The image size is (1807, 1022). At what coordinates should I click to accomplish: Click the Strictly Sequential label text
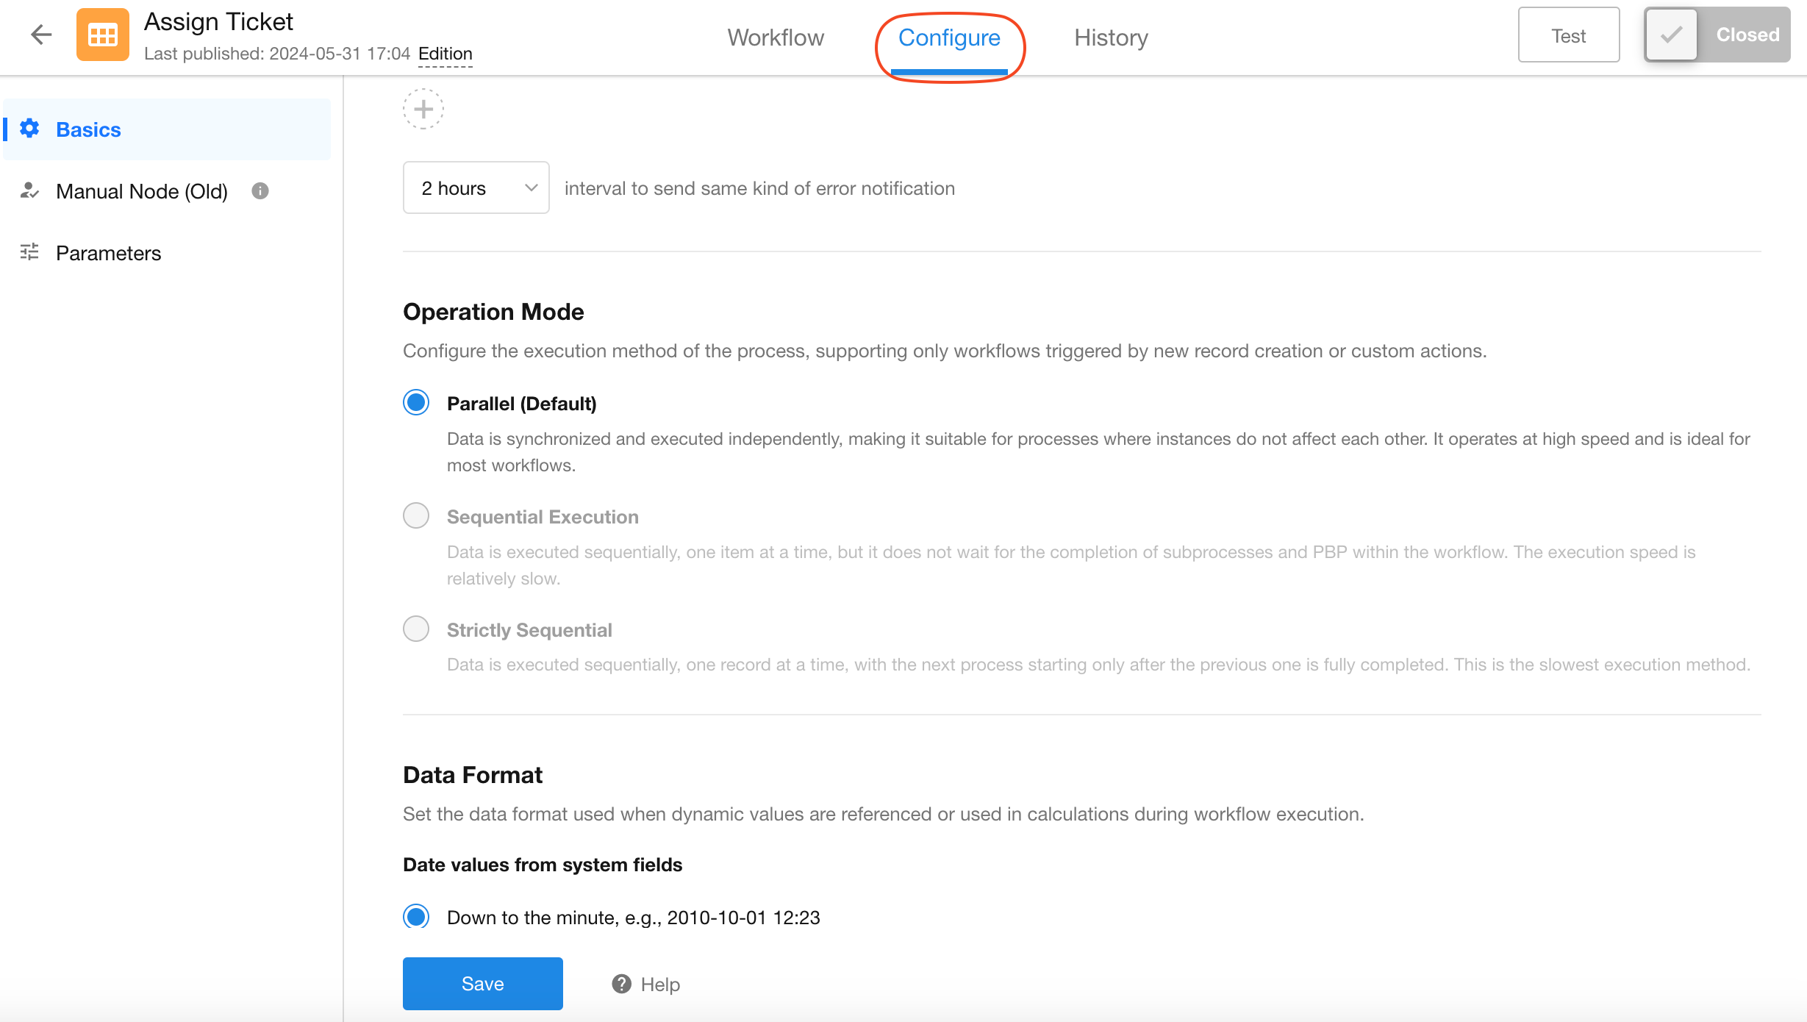click(529, 630)
